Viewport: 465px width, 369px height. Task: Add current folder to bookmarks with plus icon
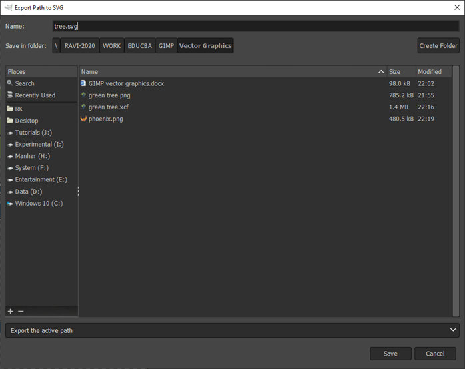click(x=11, y=311)
